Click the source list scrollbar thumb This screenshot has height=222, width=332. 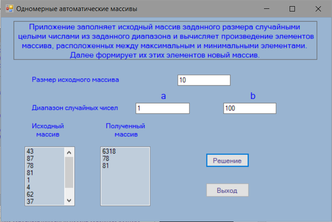tap(69, 172)
